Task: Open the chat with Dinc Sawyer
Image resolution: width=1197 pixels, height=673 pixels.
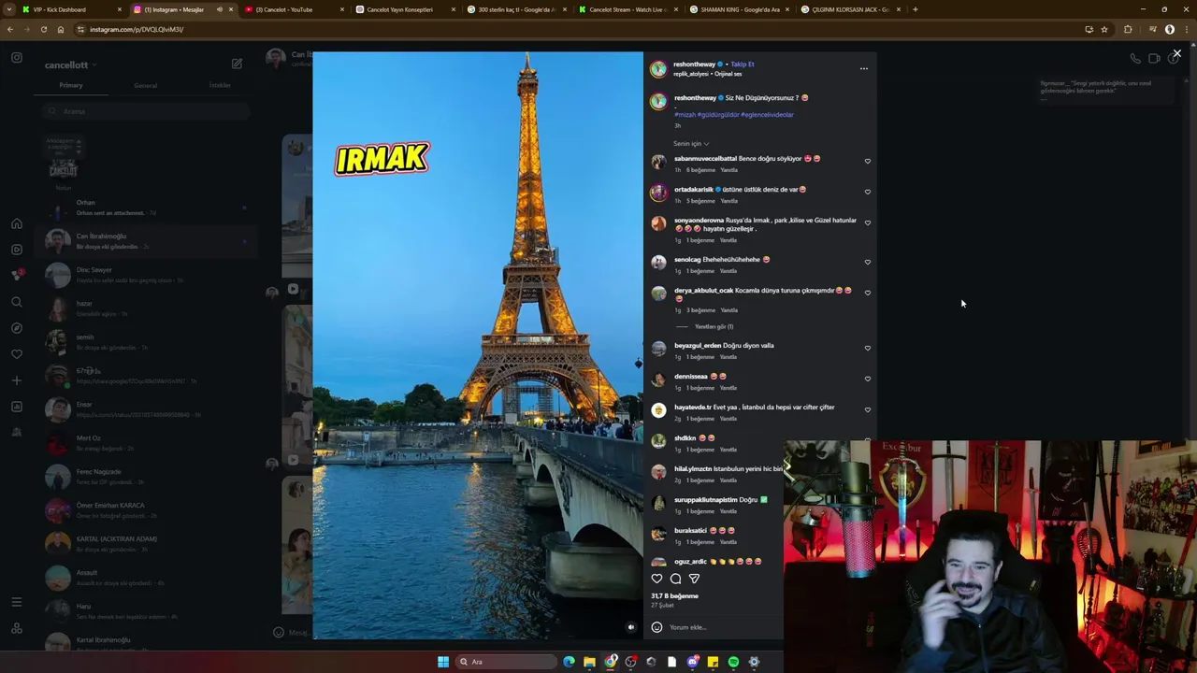Action: [146, 275]
